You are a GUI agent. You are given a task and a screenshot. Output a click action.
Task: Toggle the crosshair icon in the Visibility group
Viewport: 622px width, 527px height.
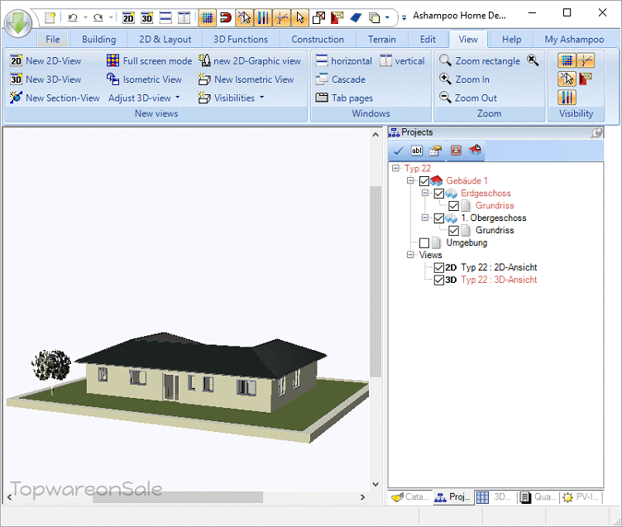click(586, 60)
